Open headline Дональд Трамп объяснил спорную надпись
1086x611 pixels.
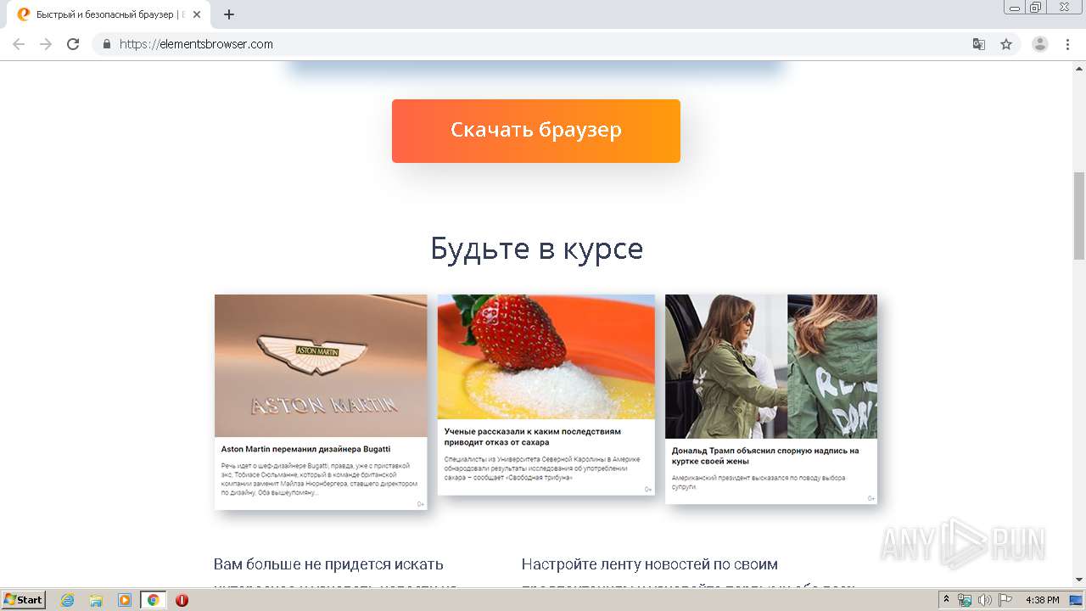765,456
